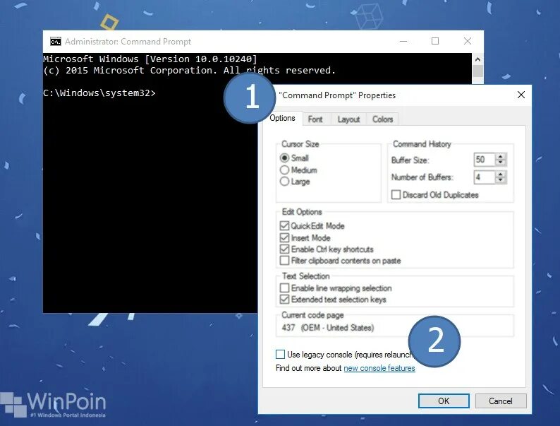This screenshot has width=560, height=426.
Task: Decrease Buffer Size with down arrow
Action: 501,162
